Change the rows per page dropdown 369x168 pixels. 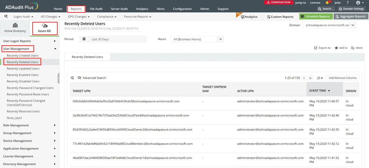tap(320, 78)
